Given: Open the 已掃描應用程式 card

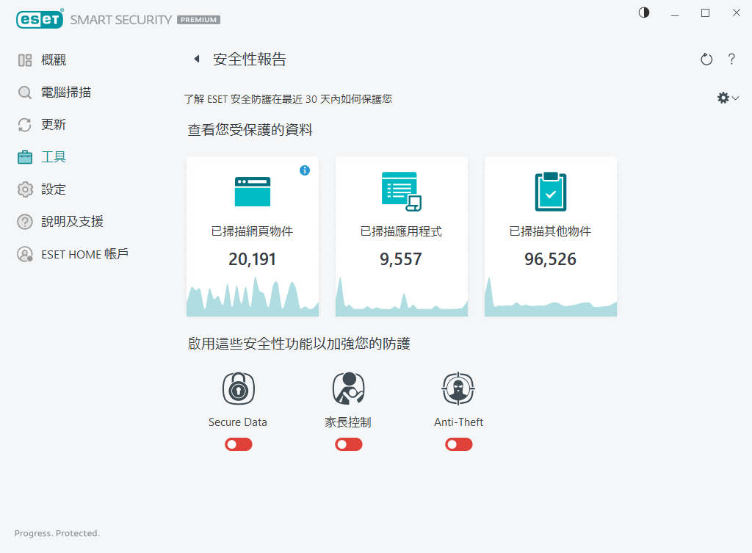Looking at the screenshot, I should click(x=401, y=235).
